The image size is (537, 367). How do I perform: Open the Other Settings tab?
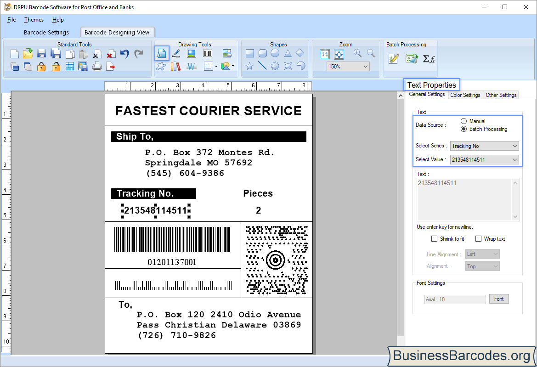point(501,95)
